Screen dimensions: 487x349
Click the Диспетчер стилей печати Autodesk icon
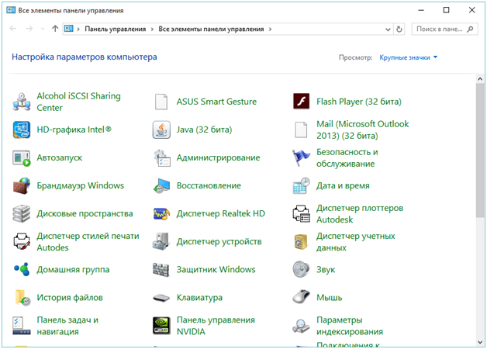coord(22,241)
